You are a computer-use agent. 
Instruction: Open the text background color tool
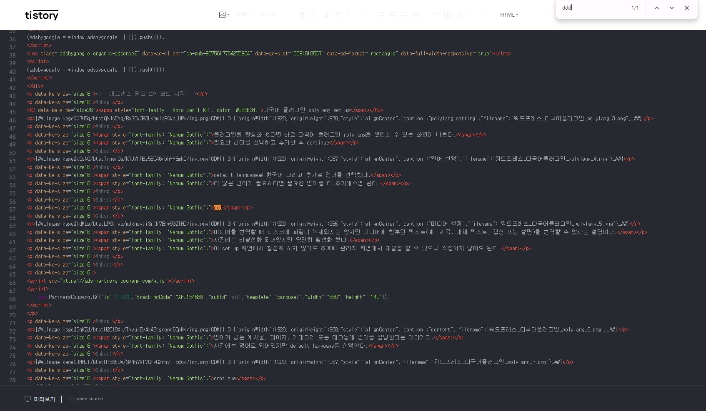coord(361,15)
